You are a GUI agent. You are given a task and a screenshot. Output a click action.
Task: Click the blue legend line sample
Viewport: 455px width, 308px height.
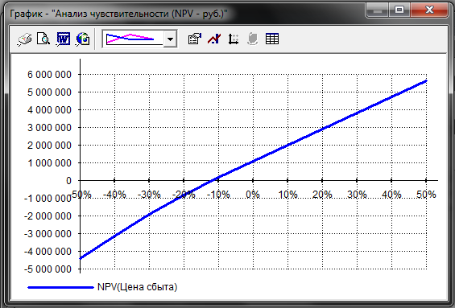tap(60, 287)
